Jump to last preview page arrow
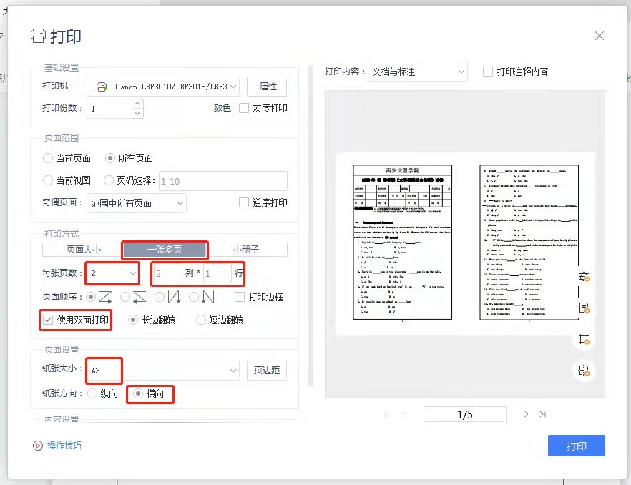Viewport: 631px width, 485px height. coord(543,414)
